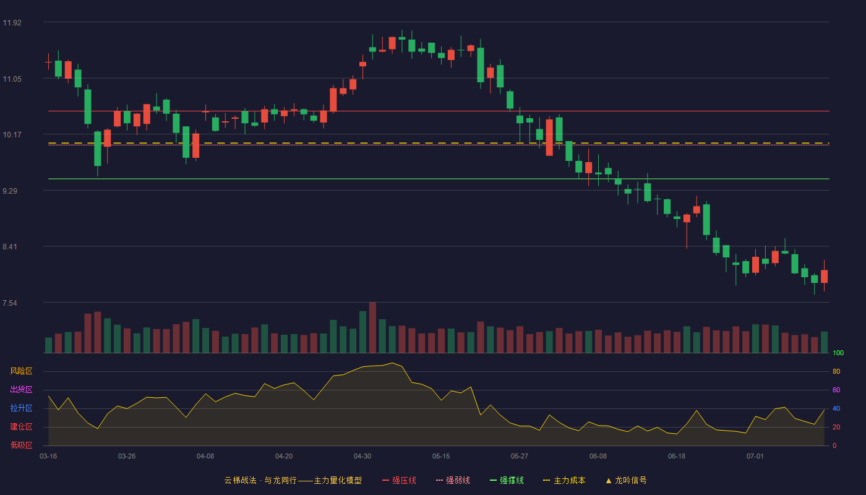Click the pink dotted 强弱线 legend marker
The image size is (866, 495).
pos(439,480)
